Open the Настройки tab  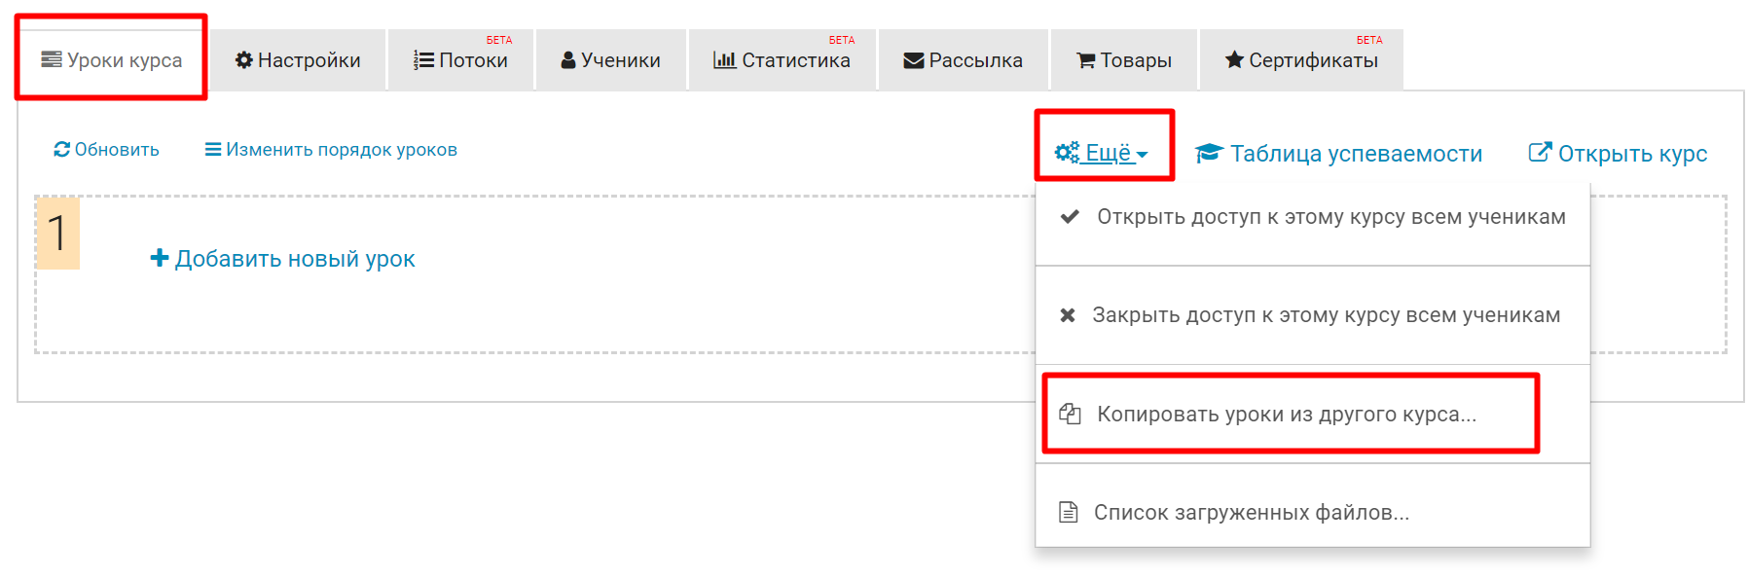tap(298, 60)
